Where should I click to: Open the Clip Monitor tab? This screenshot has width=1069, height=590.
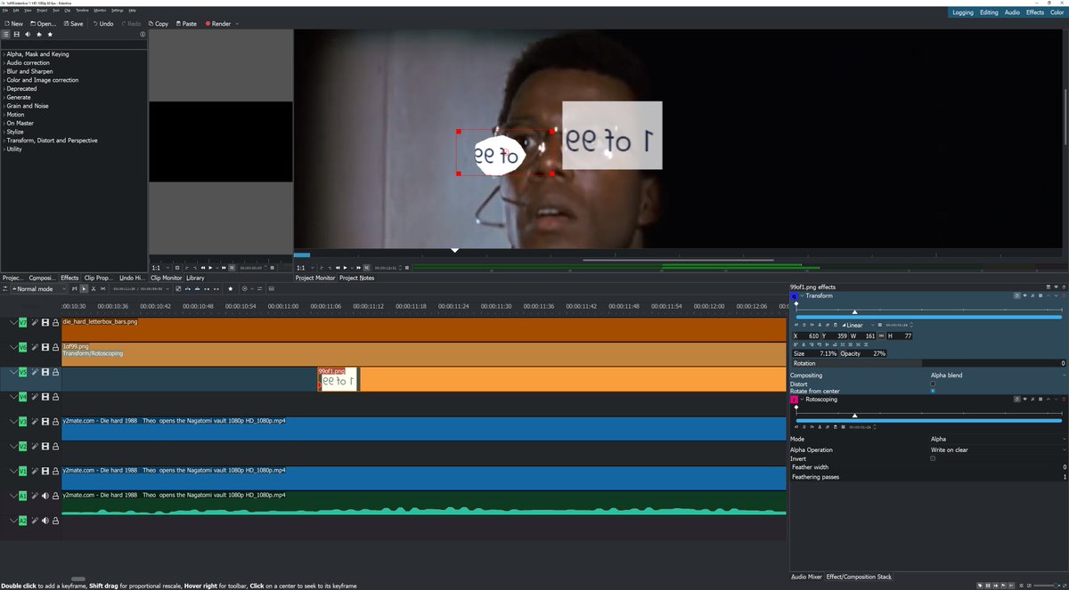coord(166,278)
